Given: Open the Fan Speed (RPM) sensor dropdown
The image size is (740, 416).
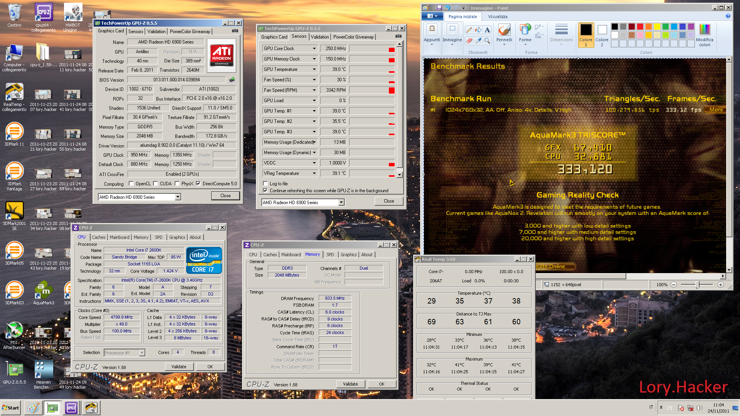Looking at the screenshot, I should coord(314,90).
